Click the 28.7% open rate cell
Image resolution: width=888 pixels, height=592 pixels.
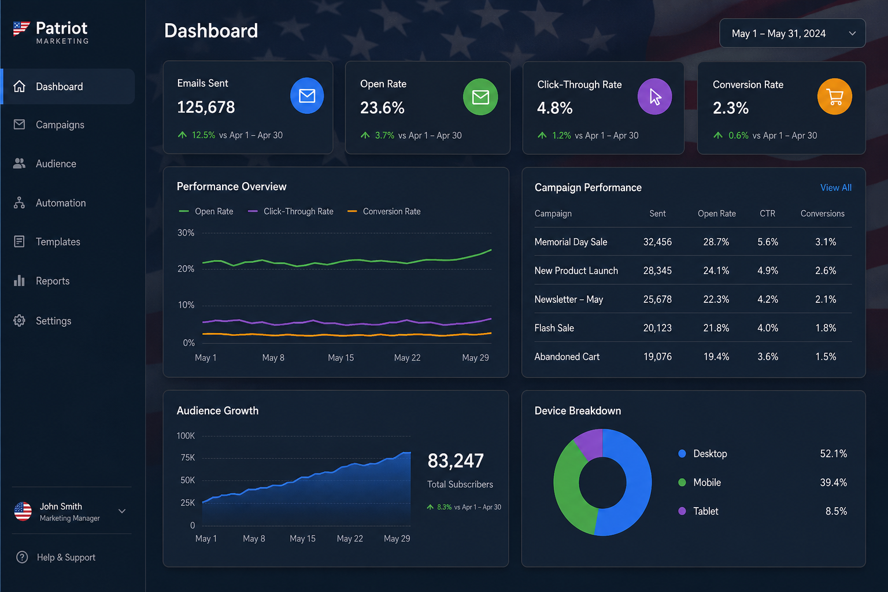click(716, 242)
